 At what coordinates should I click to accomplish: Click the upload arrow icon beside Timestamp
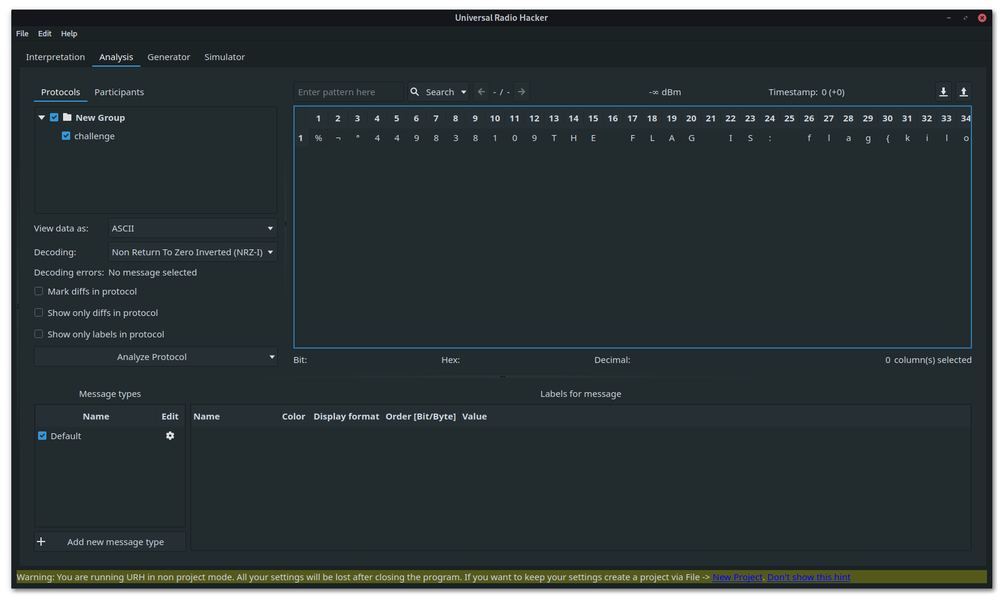pos(963,92)
